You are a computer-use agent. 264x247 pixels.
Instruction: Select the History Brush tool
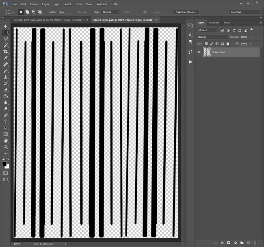tap(6, 84)
